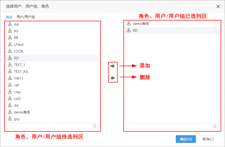
Task: Cancel using the 取消(C) button
Action: [x=208, y=139]
